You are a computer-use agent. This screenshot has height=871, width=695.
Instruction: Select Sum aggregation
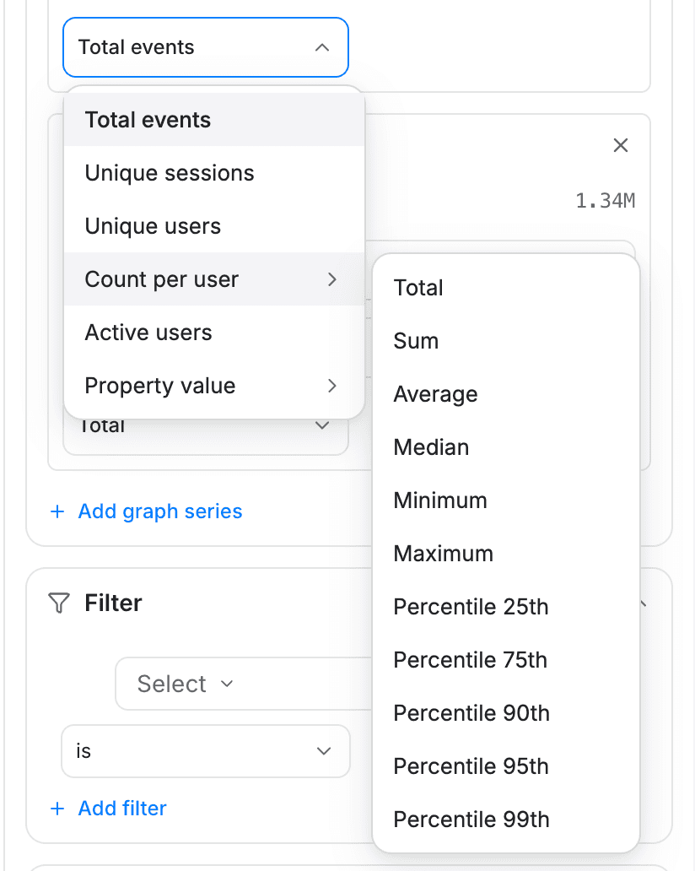click(506, 340)
